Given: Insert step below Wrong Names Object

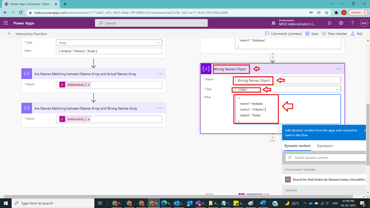Looking at the screenshot, I should [x=272, y=138].
